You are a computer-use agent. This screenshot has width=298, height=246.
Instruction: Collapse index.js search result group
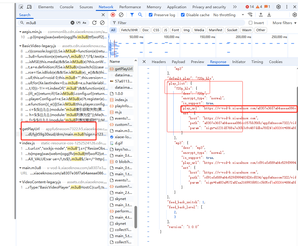20,143
